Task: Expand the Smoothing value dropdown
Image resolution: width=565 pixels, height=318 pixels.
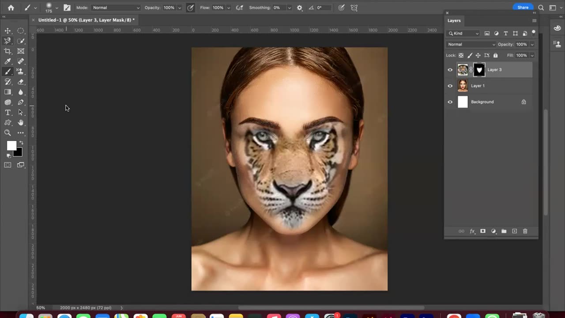Action: click(289, 8)
